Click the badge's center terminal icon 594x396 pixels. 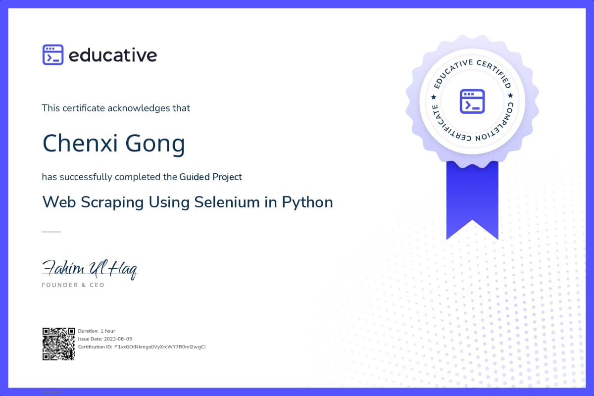[x=472, y=101]
